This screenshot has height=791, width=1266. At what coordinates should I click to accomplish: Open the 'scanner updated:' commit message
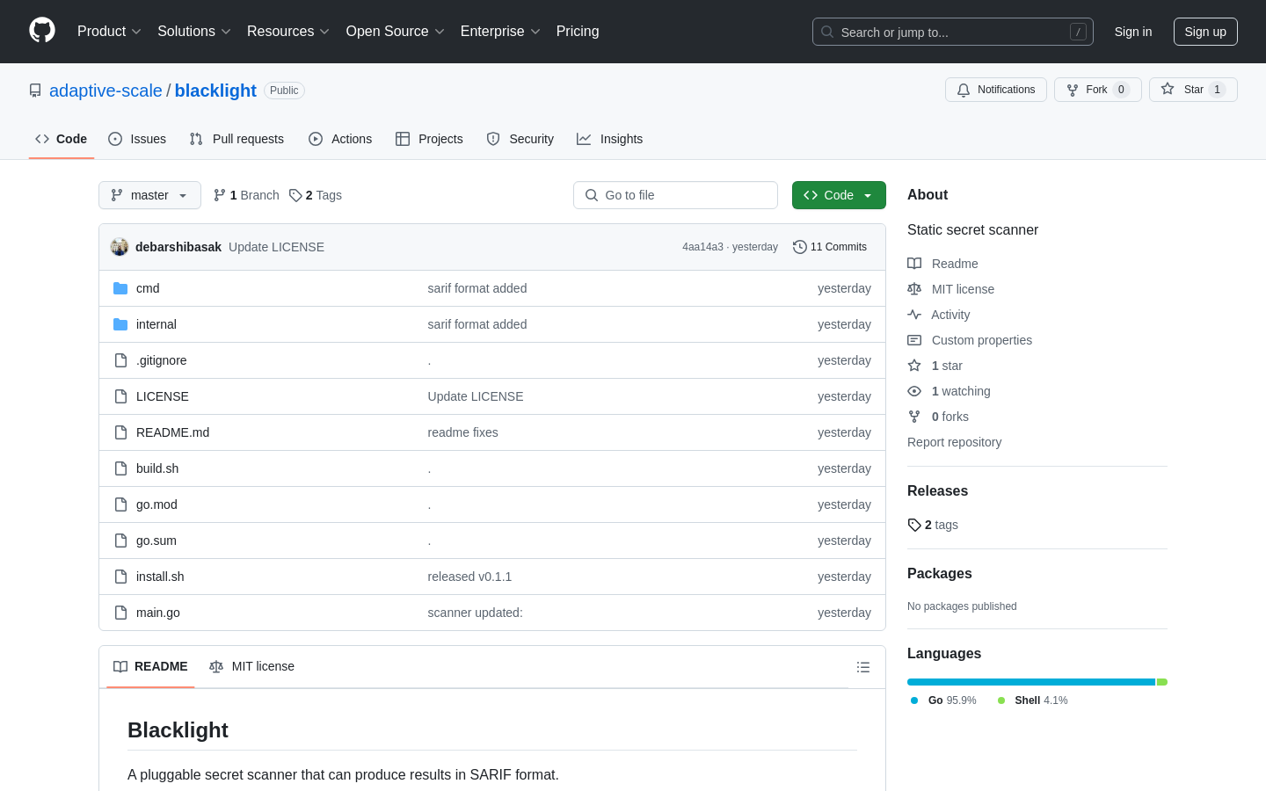475,613
